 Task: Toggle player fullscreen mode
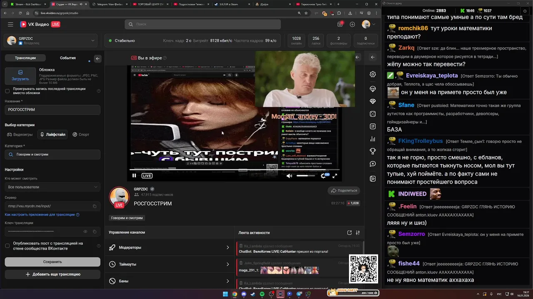point(334,176)
